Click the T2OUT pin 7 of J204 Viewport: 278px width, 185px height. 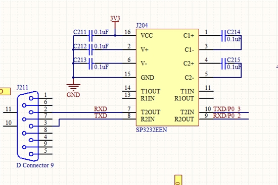click(x=129, y=112)
